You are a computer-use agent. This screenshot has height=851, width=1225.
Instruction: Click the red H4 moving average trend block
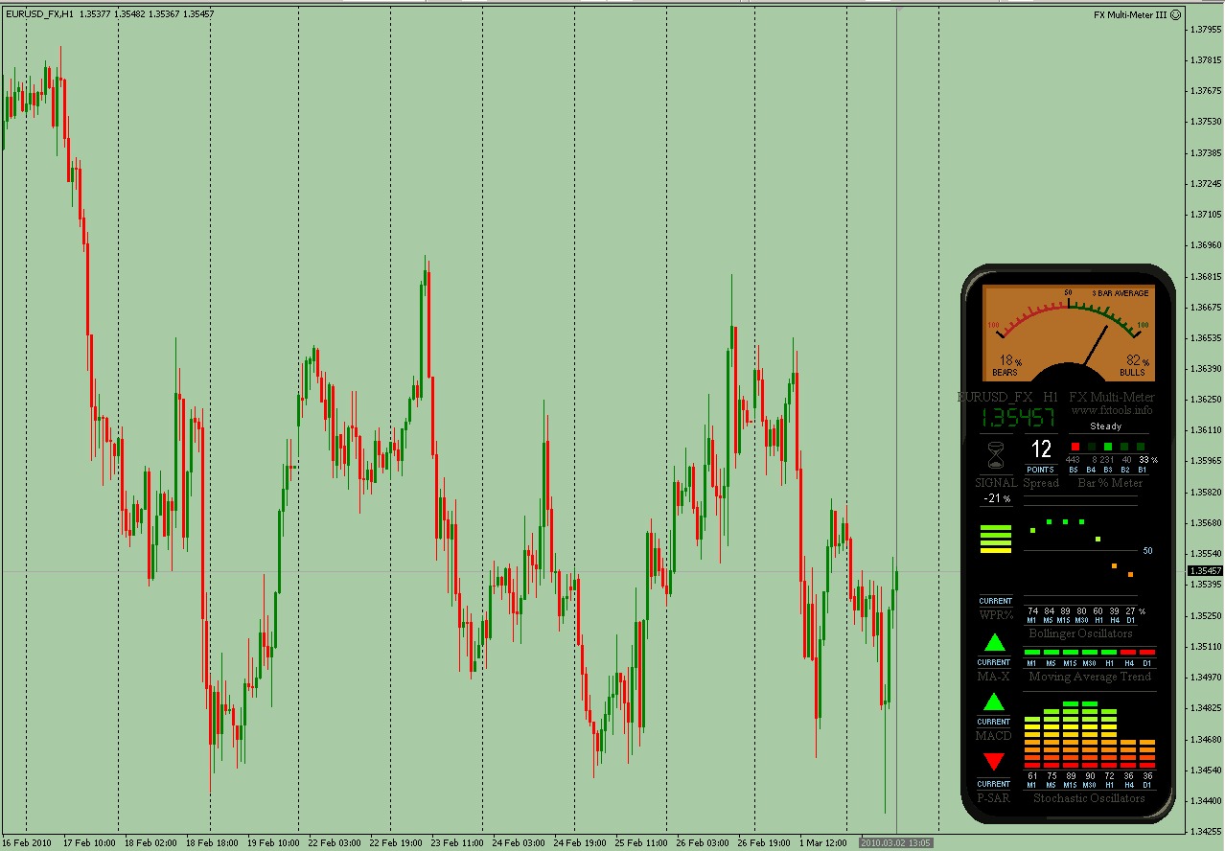coord(1129,652)
